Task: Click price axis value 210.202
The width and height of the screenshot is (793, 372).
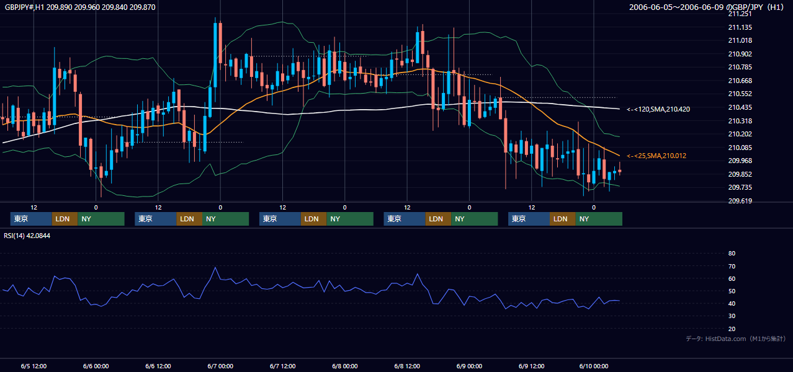Action: coord(740,134)
